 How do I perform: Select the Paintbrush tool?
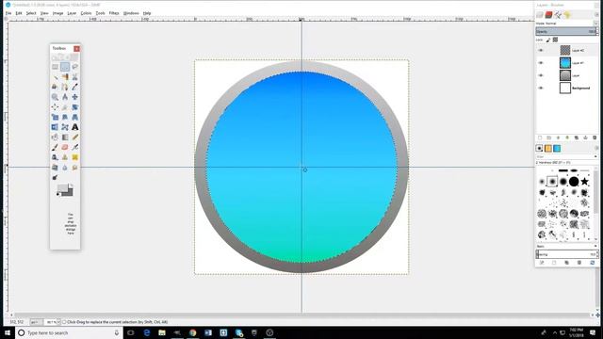(55, 147)
